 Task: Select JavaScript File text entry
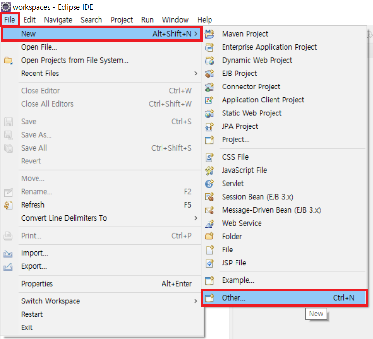[244, 170]
